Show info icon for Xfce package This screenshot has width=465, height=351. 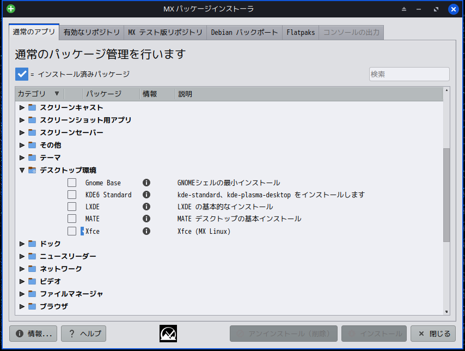pos(146,231)
